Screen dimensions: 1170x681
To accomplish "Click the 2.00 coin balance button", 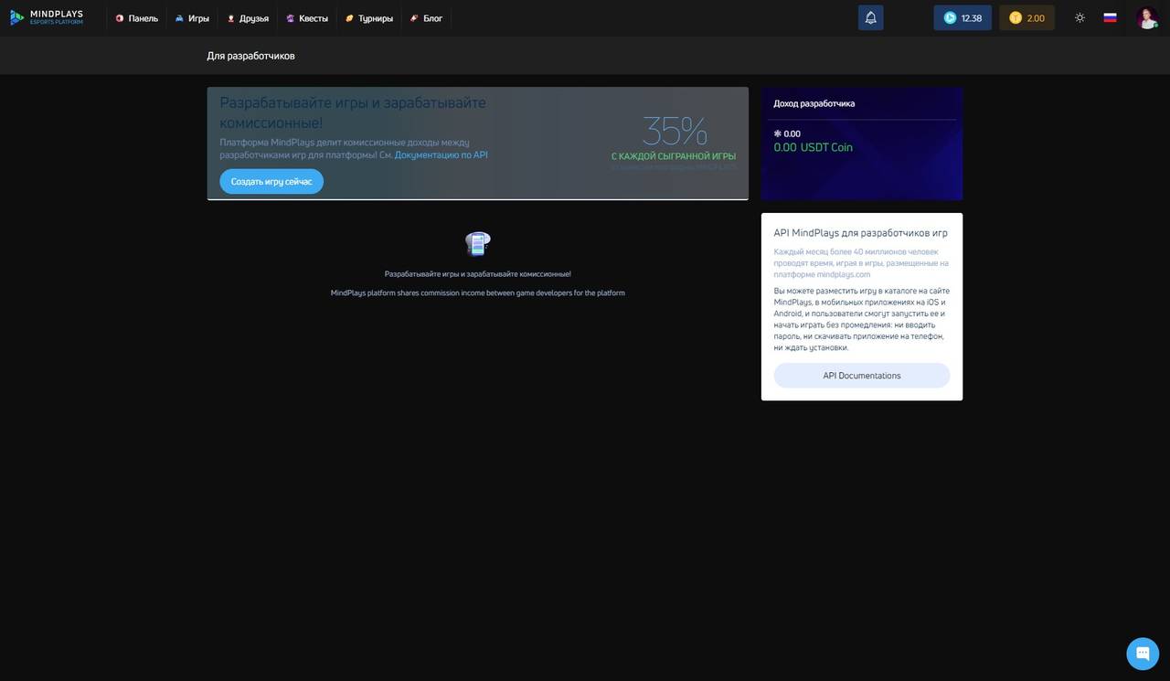I will pyautogui.click(x=1026, y=17).
